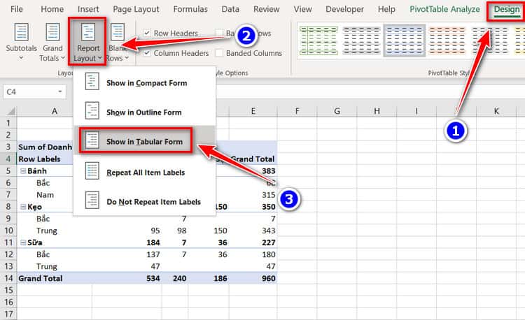Click the Outline Form layout icon

pyautogui.click(x=92, y=110)
